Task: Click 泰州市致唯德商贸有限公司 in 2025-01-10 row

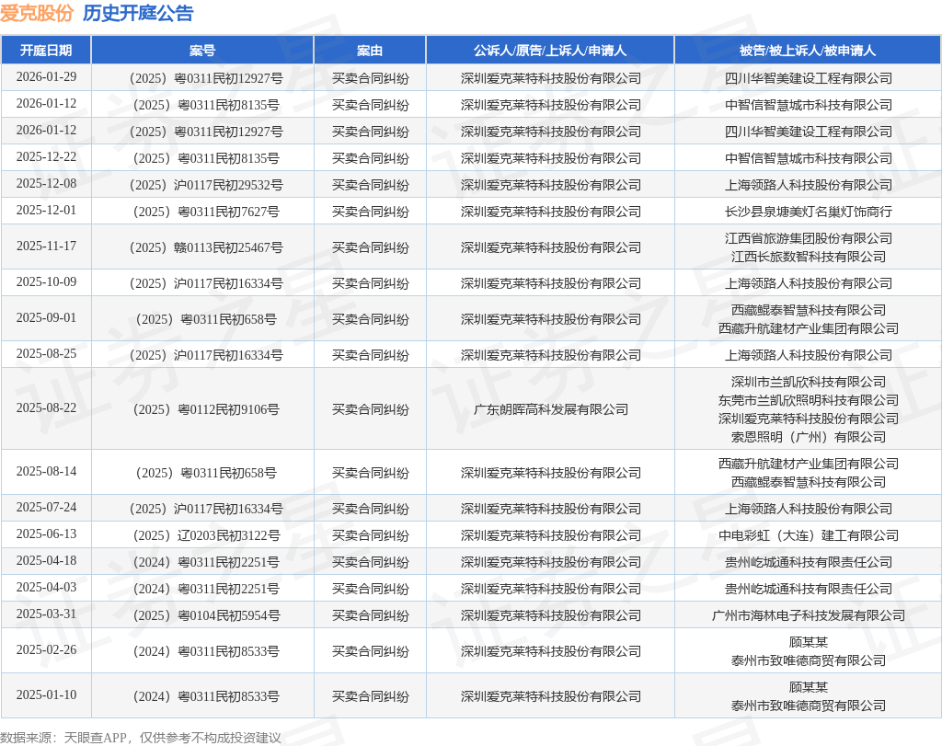Action: (x=808, y=706)
